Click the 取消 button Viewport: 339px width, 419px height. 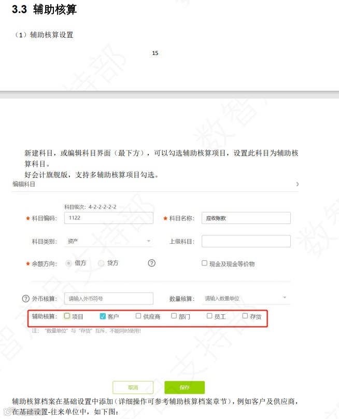[133, 387]
